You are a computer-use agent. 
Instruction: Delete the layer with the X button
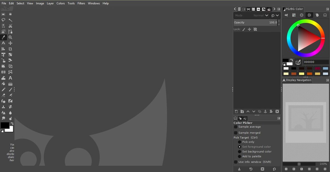click(277, 111)
